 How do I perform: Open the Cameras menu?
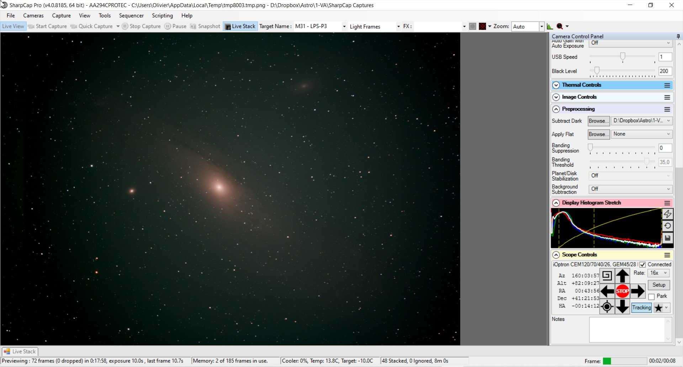tap(33, 16)
